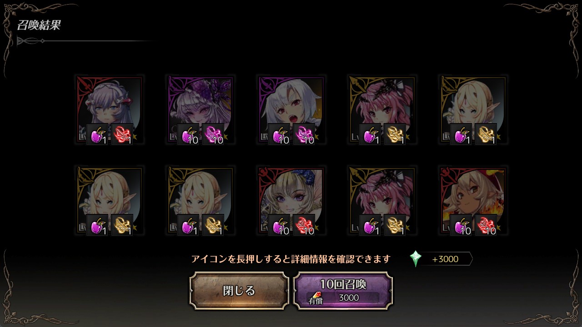Click the red ribbon icon on the tan-skinned flame card

tap(486, 225)
